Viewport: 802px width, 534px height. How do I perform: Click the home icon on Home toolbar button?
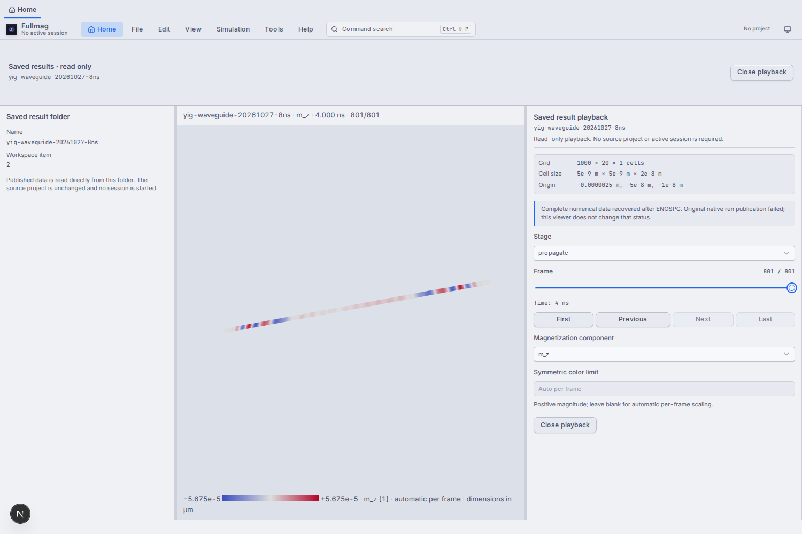[91, 29]
